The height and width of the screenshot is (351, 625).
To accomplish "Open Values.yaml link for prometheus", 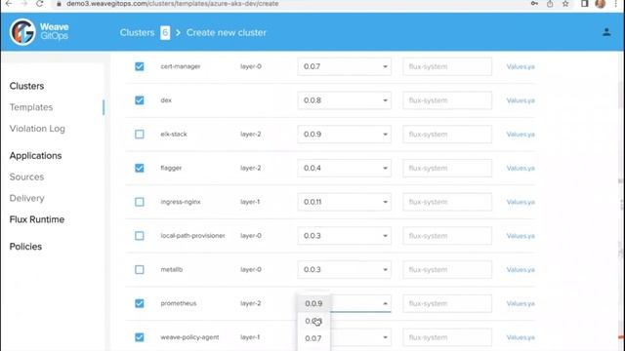I will coord(521,303).
